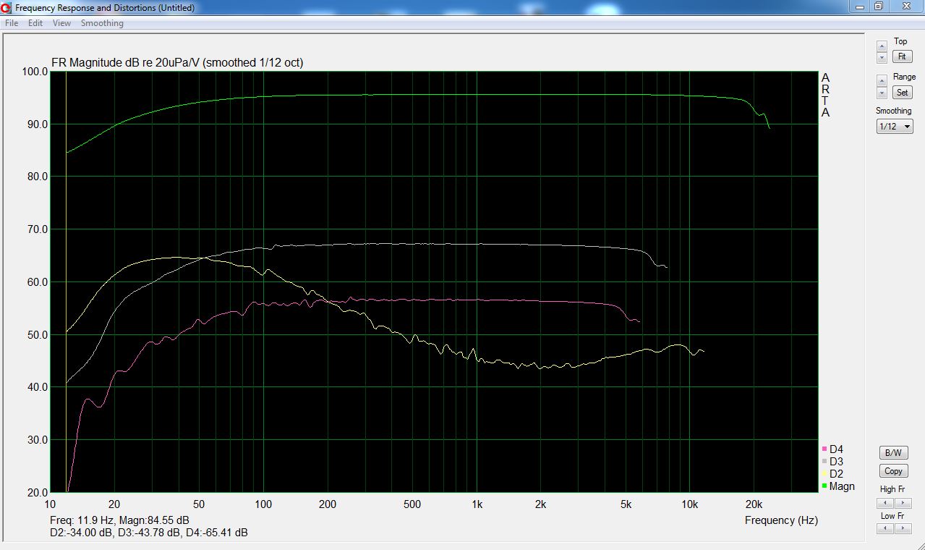Shift Low Fr limit right
Screen dimensions: 925x550
(903, 528)
